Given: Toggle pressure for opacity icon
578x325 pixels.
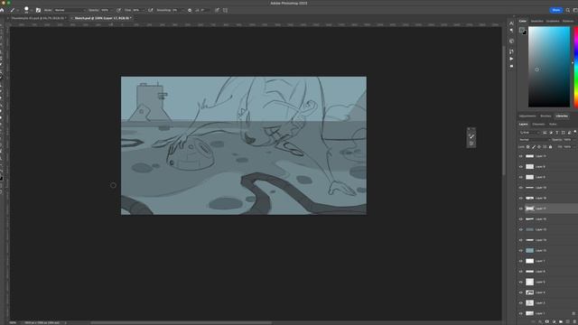Looking at the screenshot, I should pos(118,10).
